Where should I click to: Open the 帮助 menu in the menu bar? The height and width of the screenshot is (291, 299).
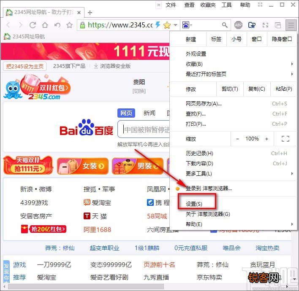point(245,5)
